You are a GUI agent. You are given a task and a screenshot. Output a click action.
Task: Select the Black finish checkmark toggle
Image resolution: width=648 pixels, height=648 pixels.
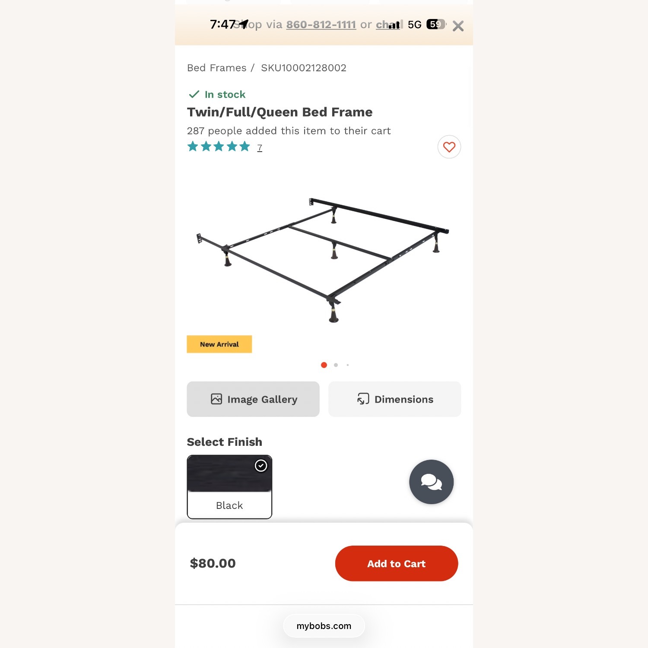point(261,465)
